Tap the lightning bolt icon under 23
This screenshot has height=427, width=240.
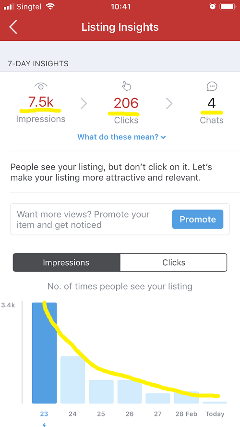tap(44, 425)
